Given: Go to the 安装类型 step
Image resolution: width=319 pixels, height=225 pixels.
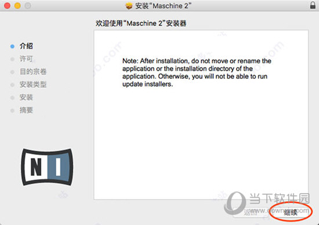Looking at the screenshot, I should tap(33, 84).
